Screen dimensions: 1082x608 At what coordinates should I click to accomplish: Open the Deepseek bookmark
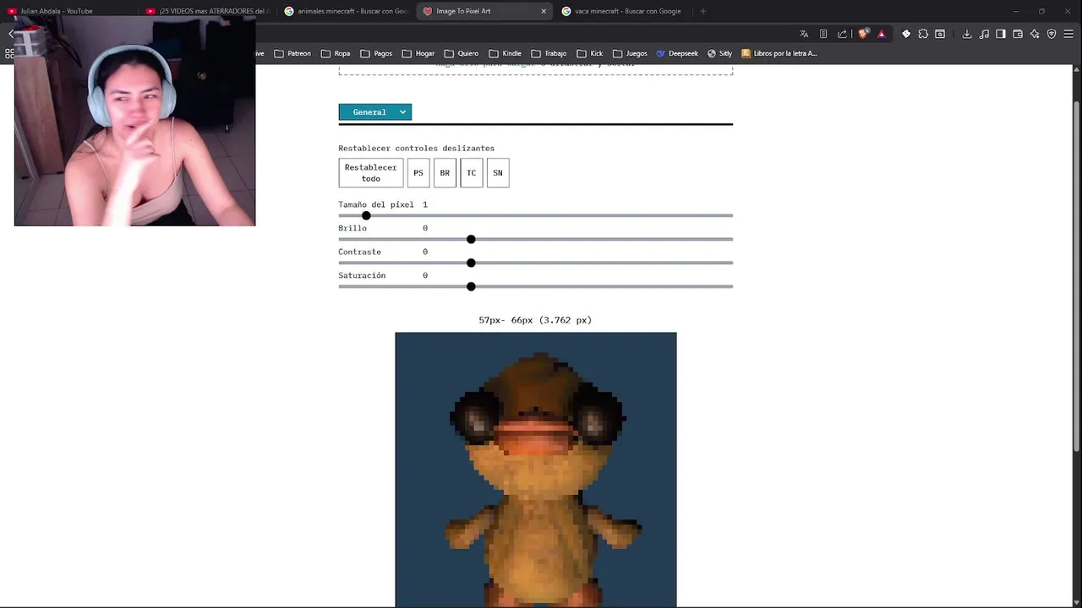pos(677,53)
